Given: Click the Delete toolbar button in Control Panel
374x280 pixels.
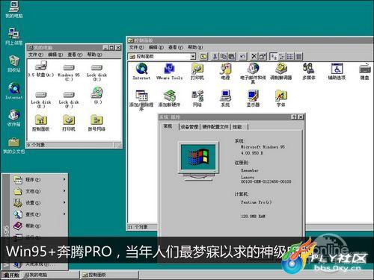Looking at the screenshot, I should 254,56.
